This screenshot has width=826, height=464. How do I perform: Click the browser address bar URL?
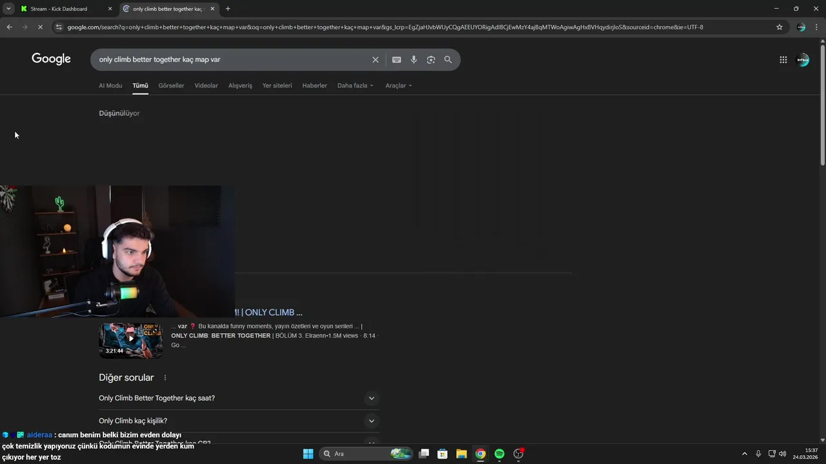click(x=385, y=27)
